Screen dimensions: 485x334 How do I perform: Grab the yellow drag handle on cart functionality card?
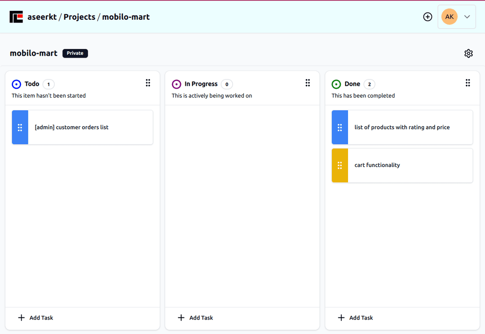[x=339, y=165]
